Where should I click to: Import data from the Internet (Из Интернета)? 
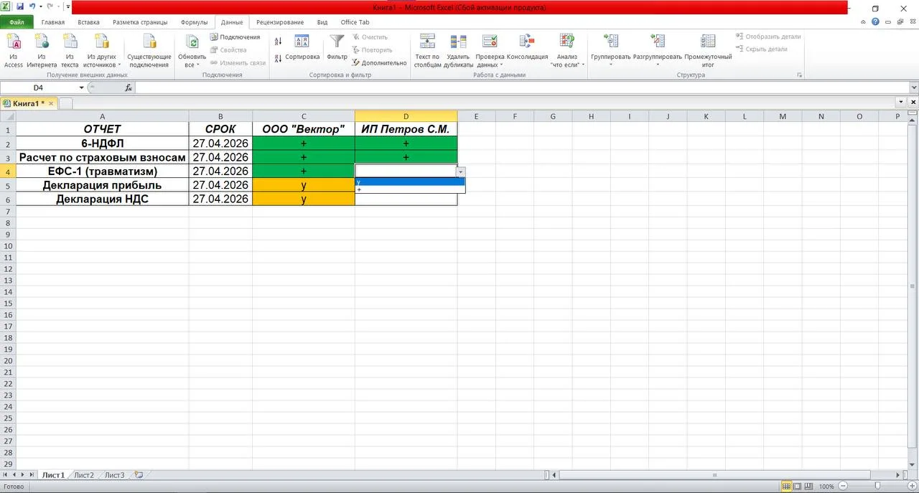[42, 50]
